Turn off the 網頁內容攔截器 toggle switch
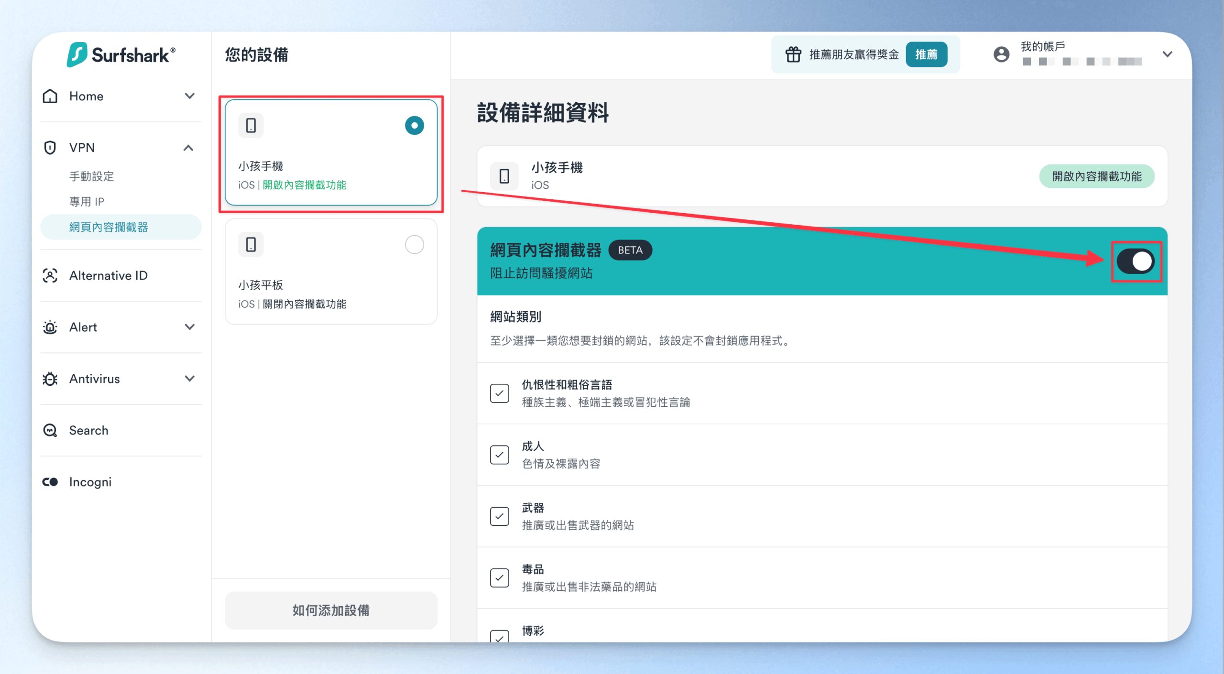1224x674 pixels. pyautogui.click(x=1136, y=261)
